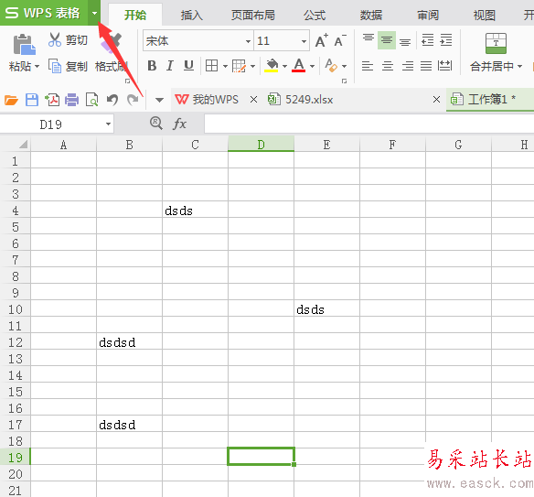The width and height of the screenshot is (534, 497).
Task: Open the 公式 tab
Action: 315,15
